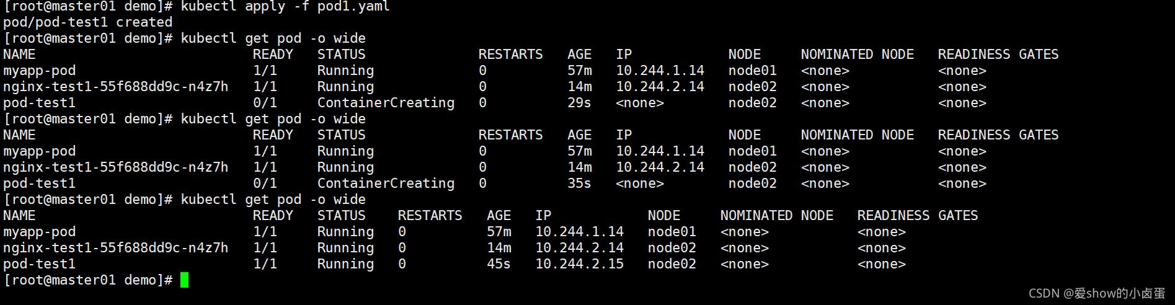The image size is (1175, 305).
Task: Click ContainerCreating status in the 35s row
Action: (x=386, y=183)
